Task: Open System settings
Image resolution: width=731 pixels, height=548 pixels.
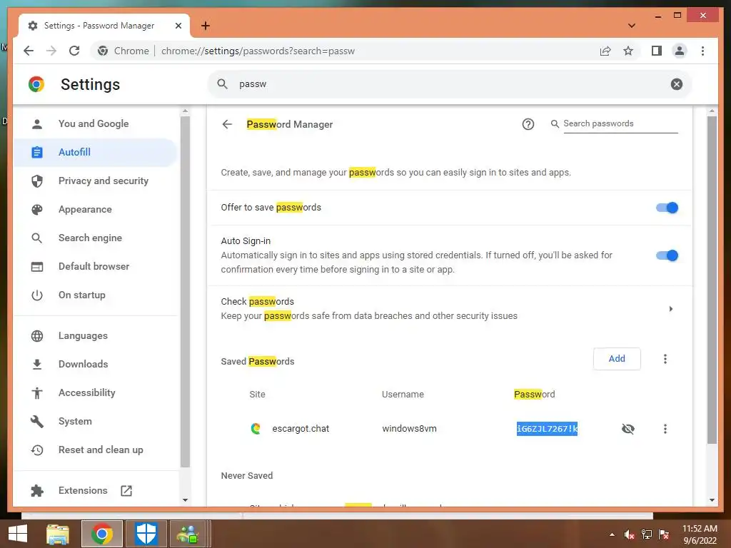Action: click(x=95, y=421)
